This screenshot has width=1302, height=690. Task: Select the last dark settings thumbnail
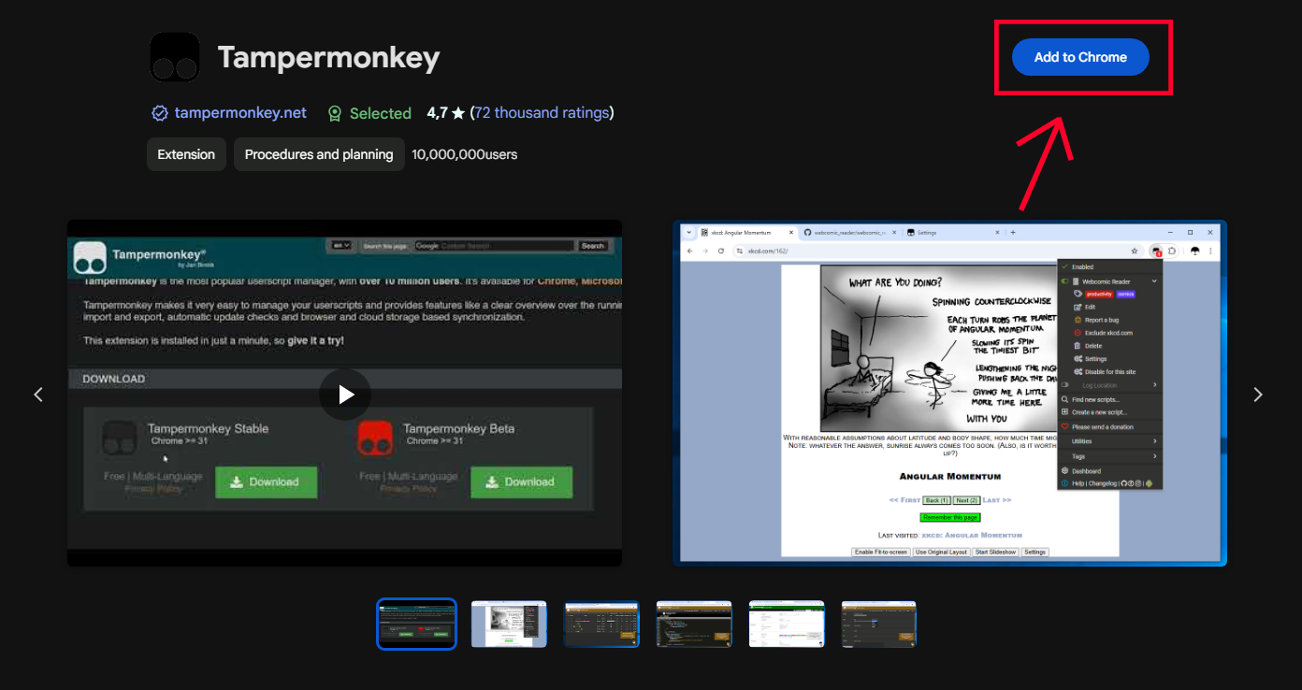tap(879, 624)
